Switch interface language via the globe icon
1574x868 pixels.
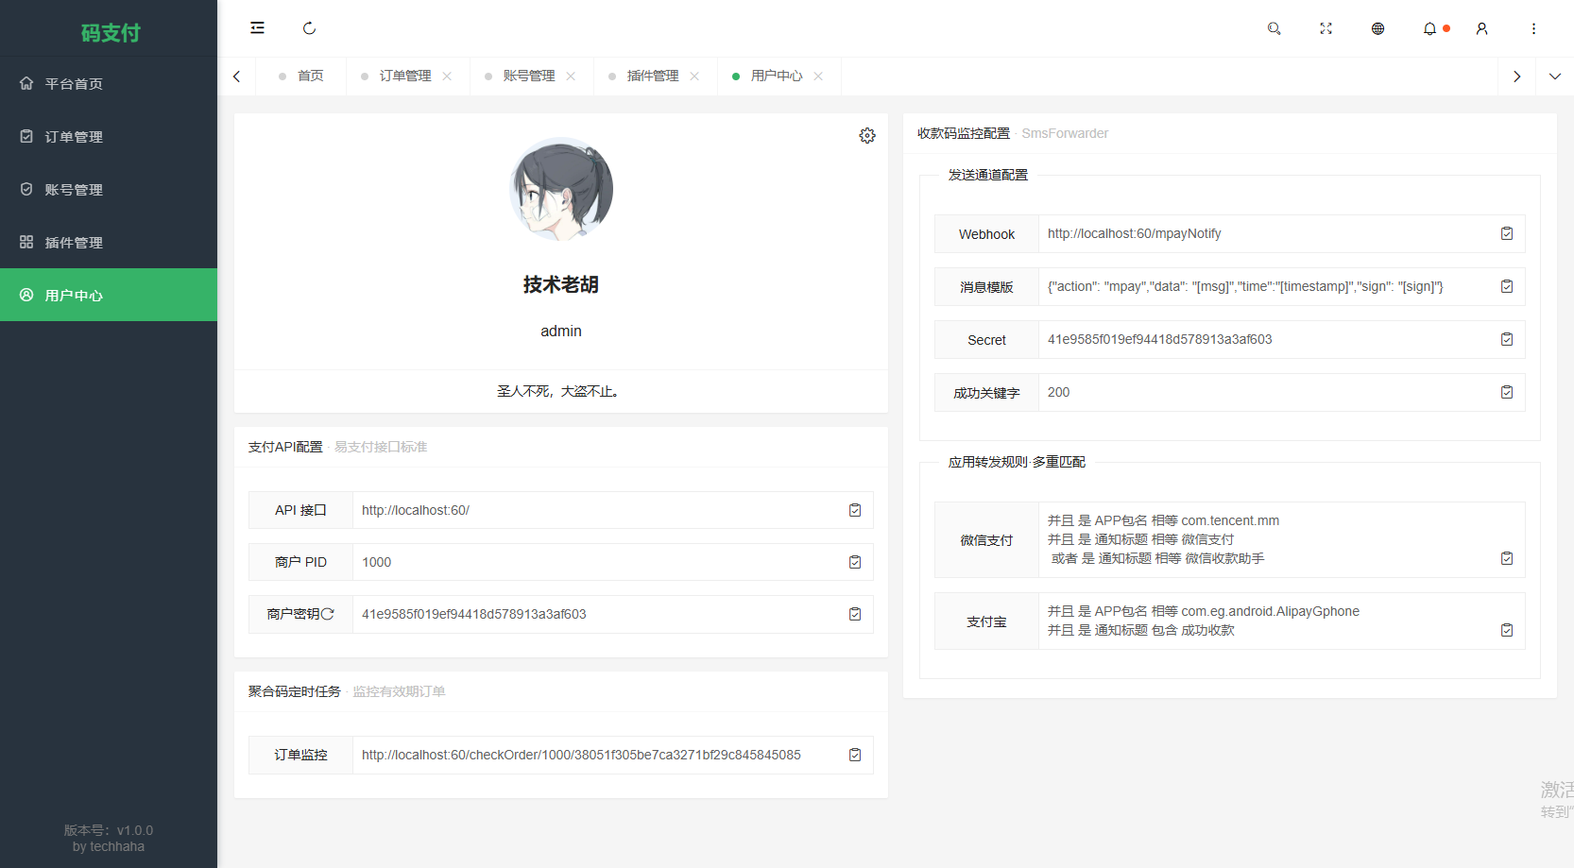click(x=1377, y=28)
